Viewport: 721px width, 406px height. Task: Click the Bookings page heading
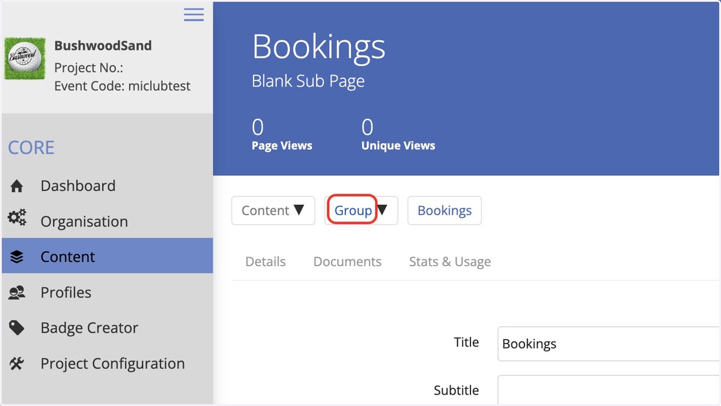coord(318,46)
